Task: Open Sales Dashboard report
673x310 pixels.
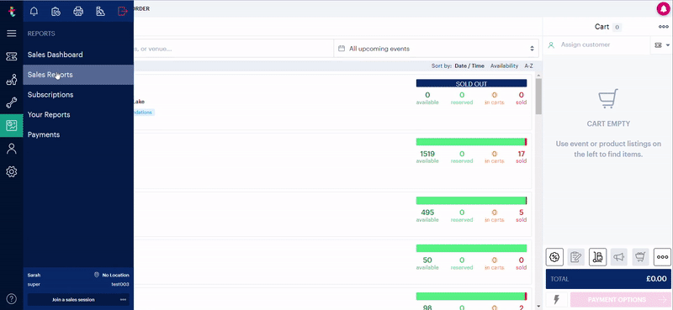Action: tap(78, 55)
